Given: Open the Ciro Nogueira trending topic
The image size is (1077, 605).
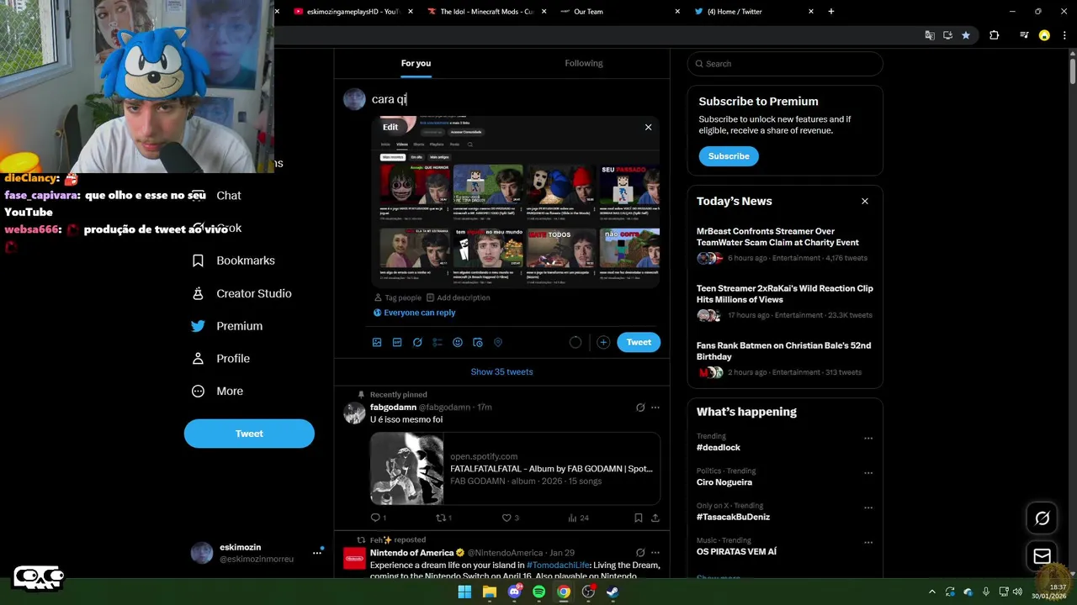Looking at the screenshot, I should [x=724, y=482].
